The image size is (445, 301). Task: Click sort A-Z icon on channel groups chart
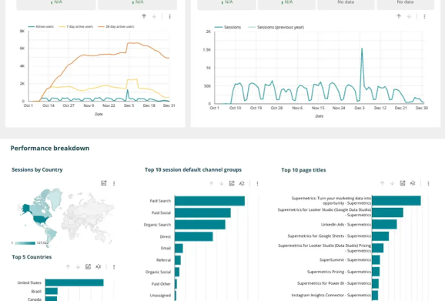[242, 183]
